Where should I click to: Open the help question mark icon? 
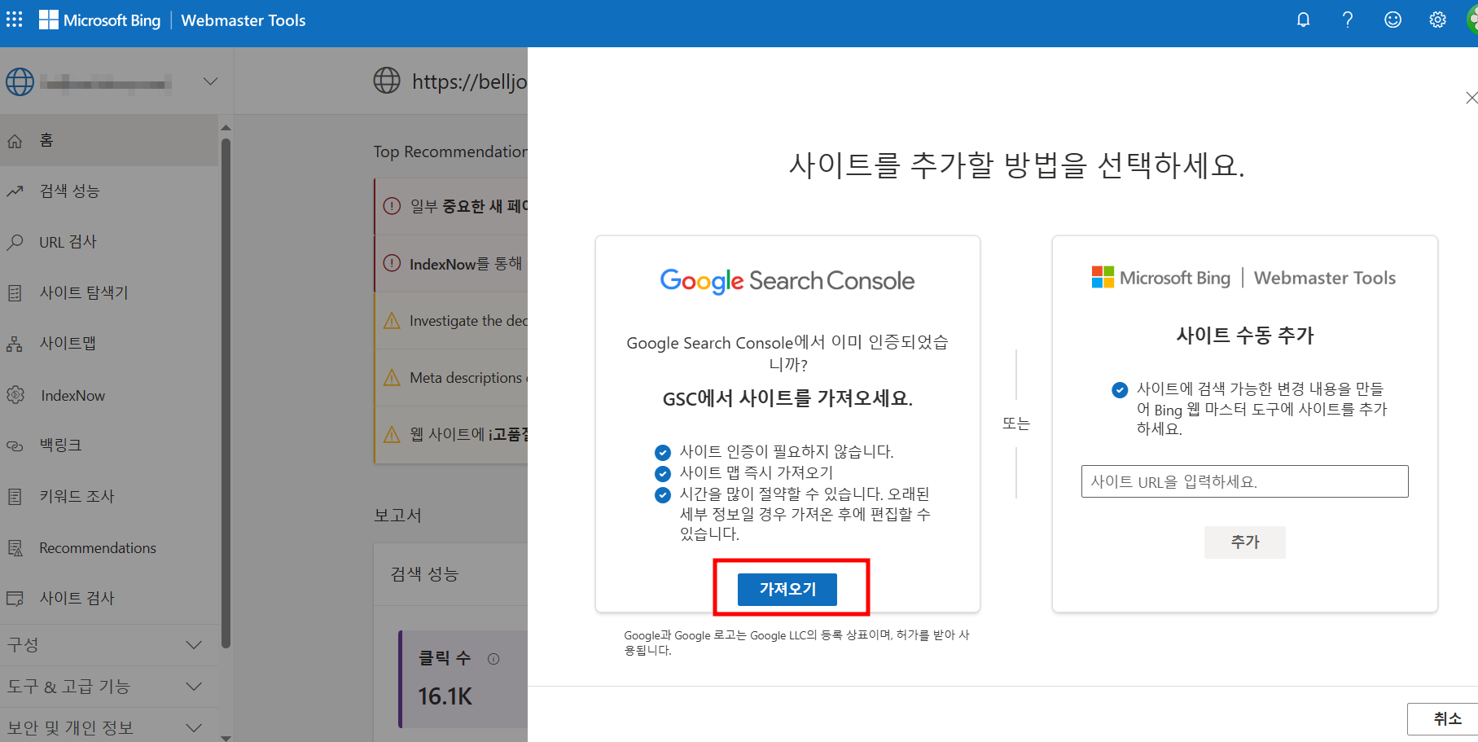point(1348,20)
